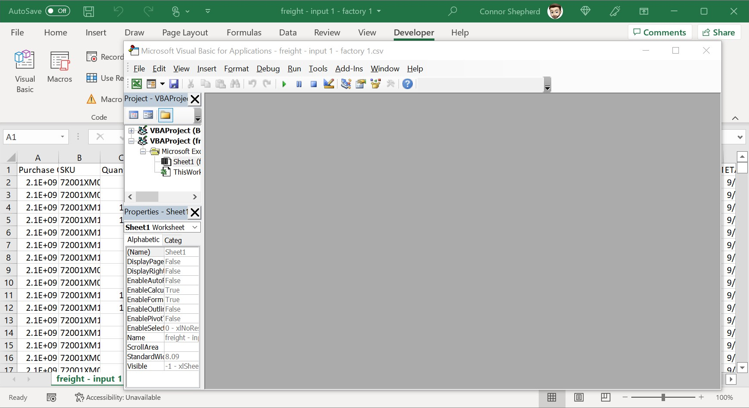Click Share button in Excel
The width and height of the screenshot is (749, 408).
click(x=719, y=32)
